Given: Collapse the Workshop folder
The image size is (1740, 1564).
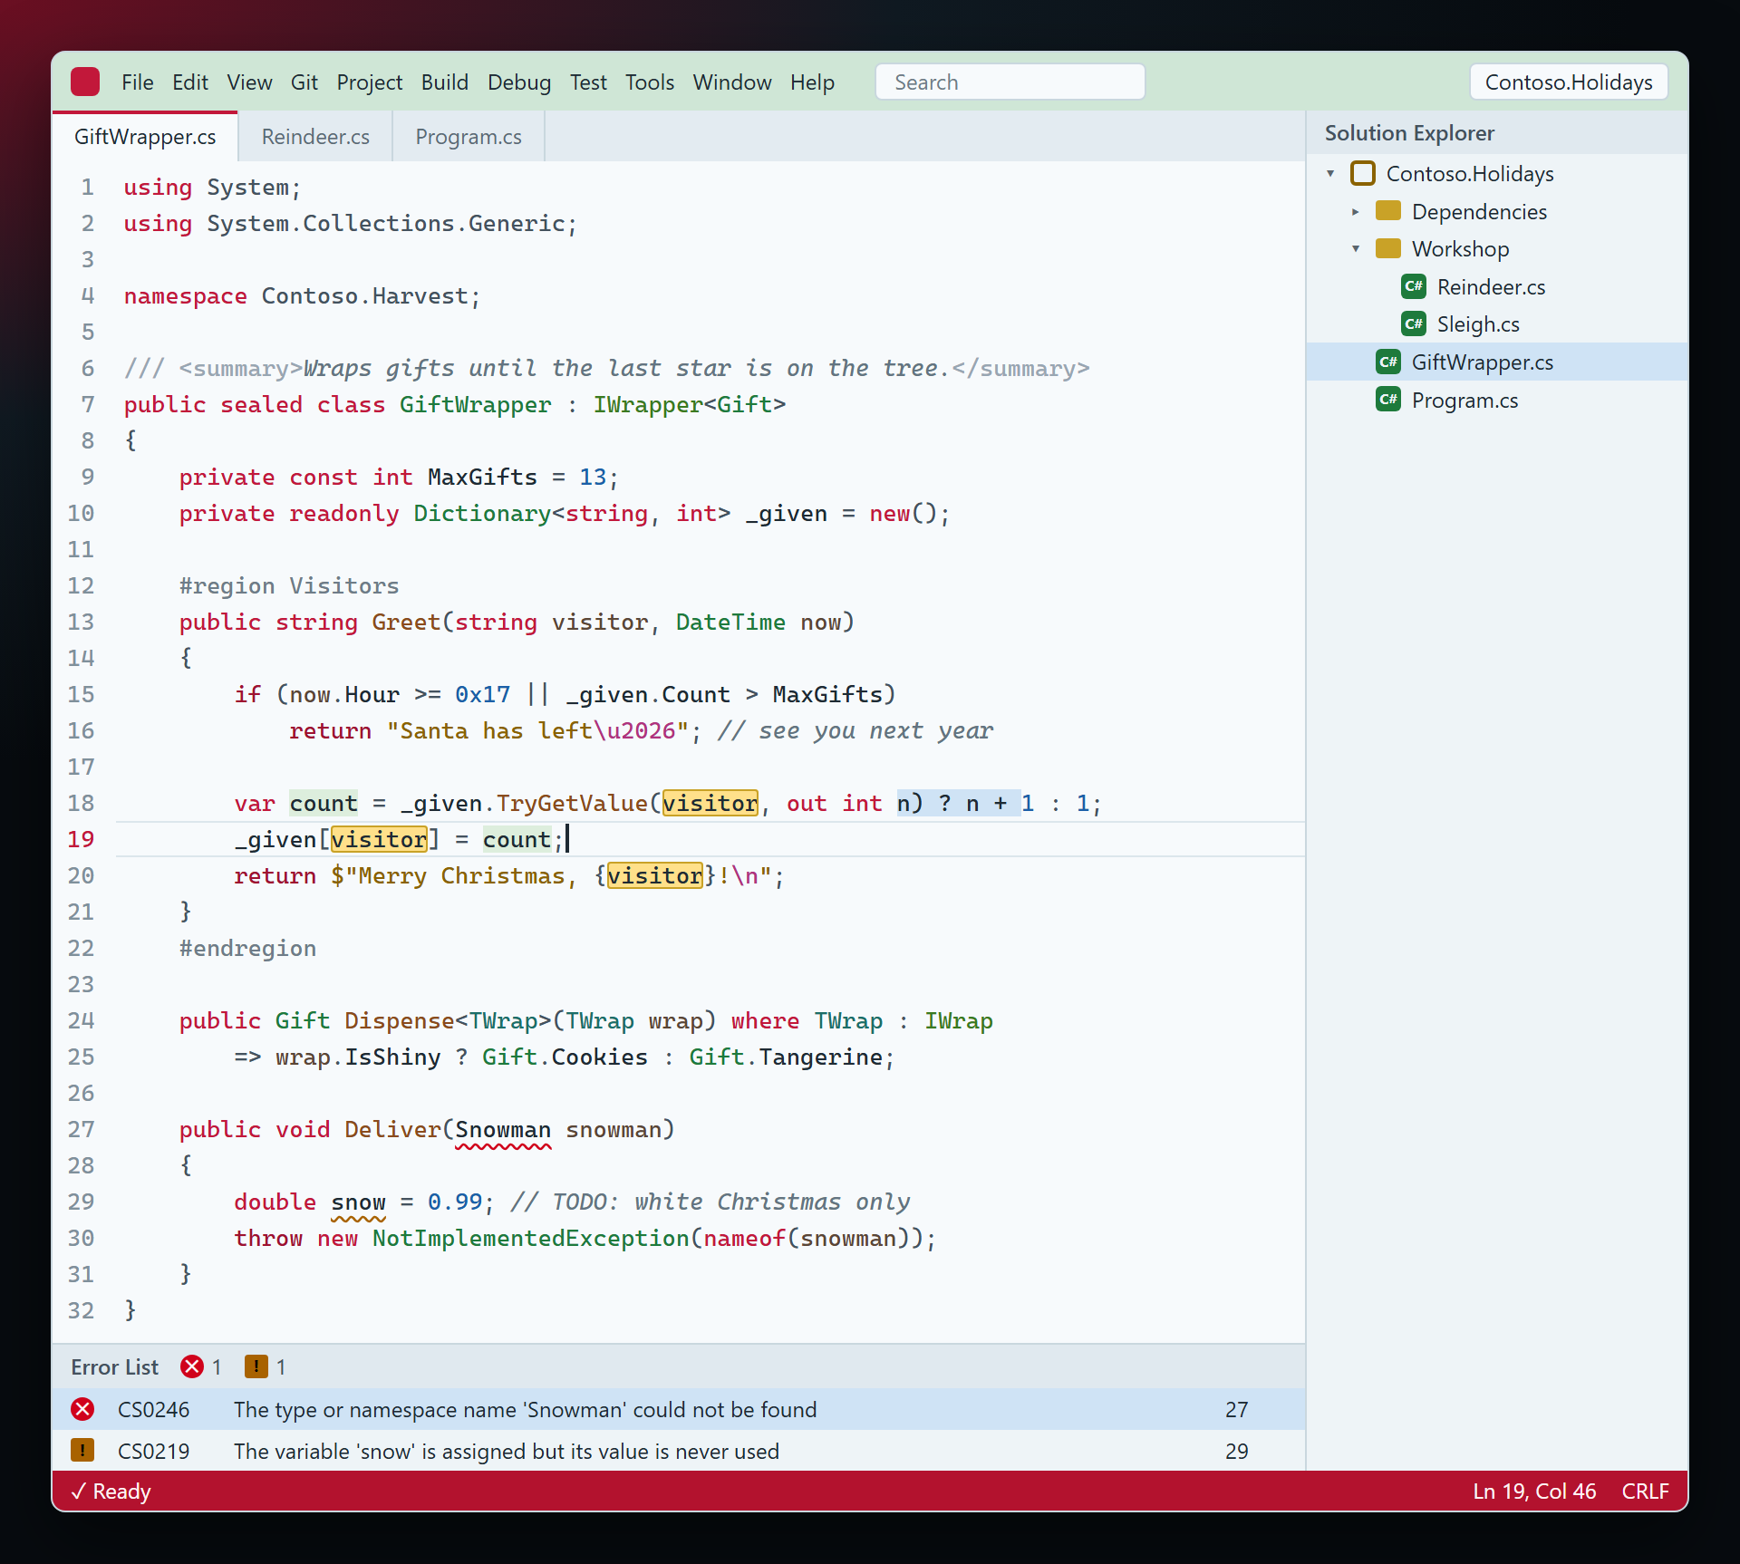Looking at the screenshot, I should (1356, 248).
